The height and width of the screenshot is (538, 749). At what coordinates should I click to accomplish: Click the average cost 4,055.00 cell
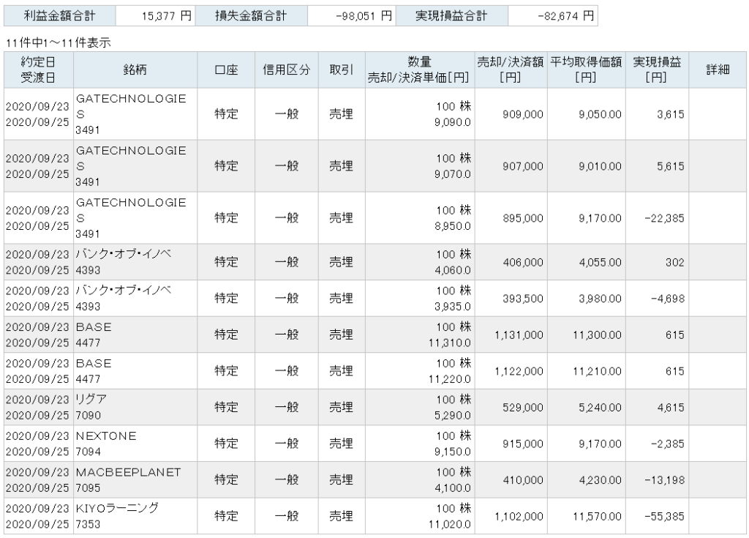click(x=586, y=262)
